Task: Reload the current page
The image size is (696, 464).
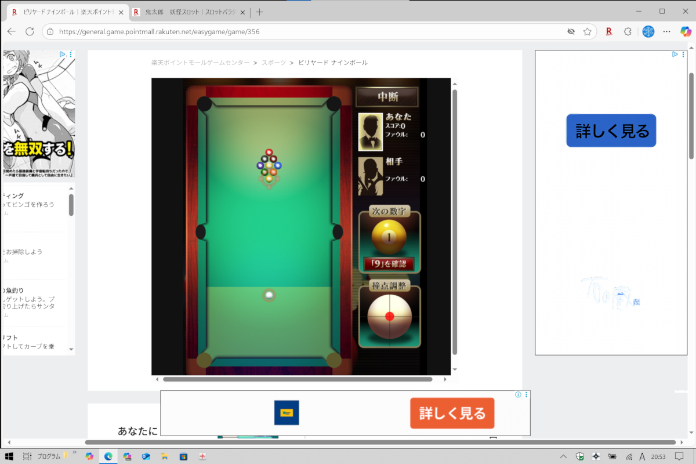Action: 30,31
